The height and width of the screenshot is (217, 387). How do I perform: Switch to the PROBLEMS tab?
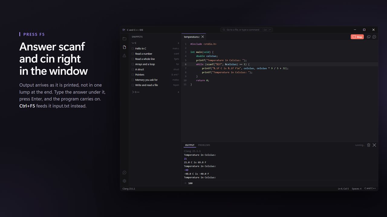pos(204,145)
